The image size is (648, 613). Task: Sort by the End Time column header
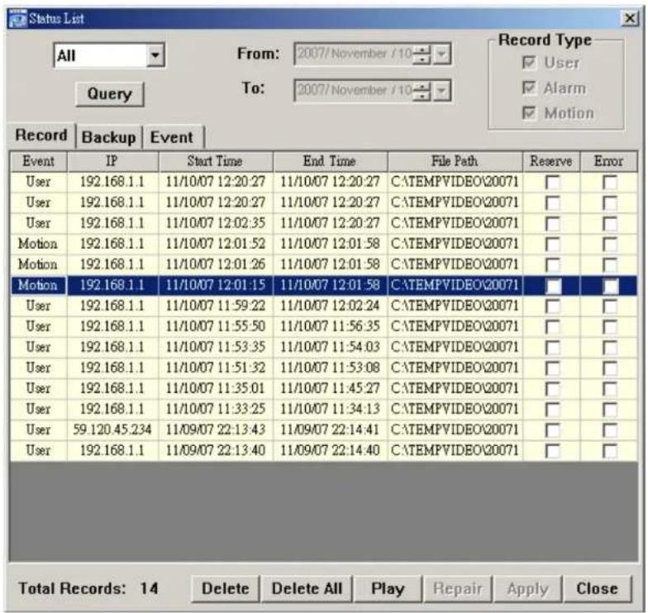tap(330, 161)
